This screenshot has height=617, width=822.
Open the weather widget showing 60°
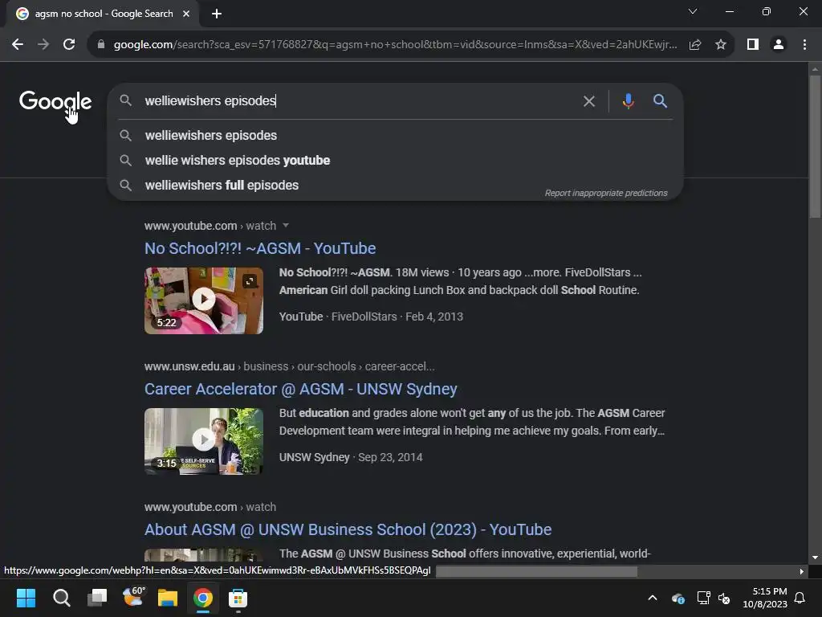pos(133,597)
